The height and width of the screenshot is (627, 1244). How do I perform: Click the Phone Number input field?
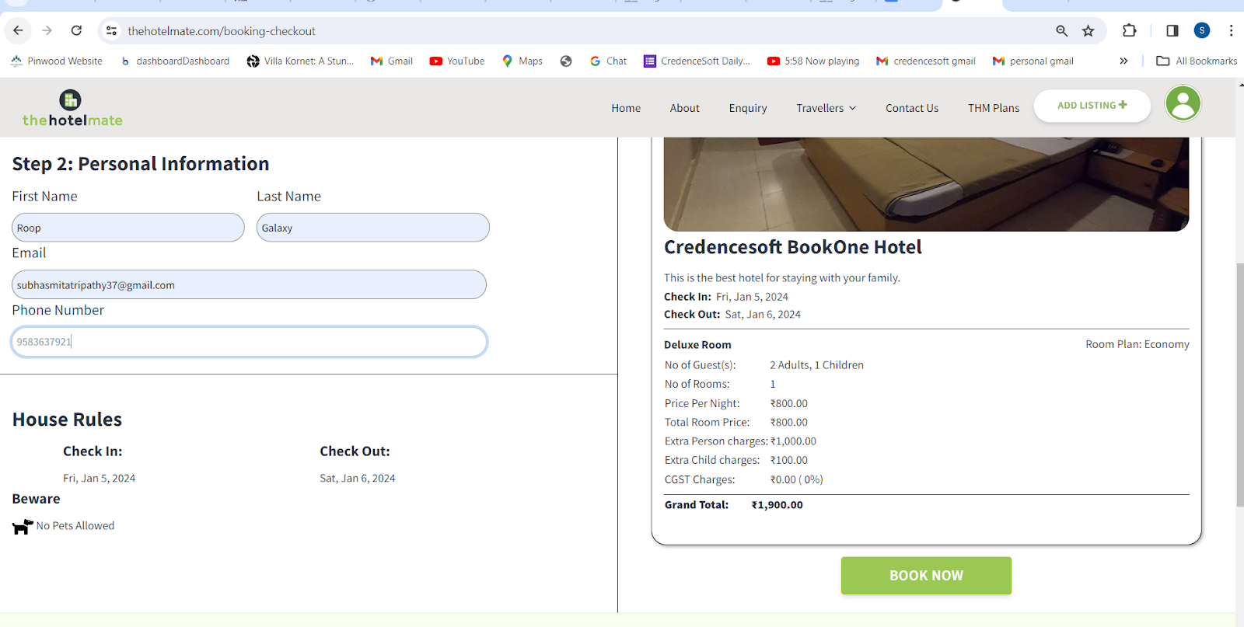[x=249, y=342]
